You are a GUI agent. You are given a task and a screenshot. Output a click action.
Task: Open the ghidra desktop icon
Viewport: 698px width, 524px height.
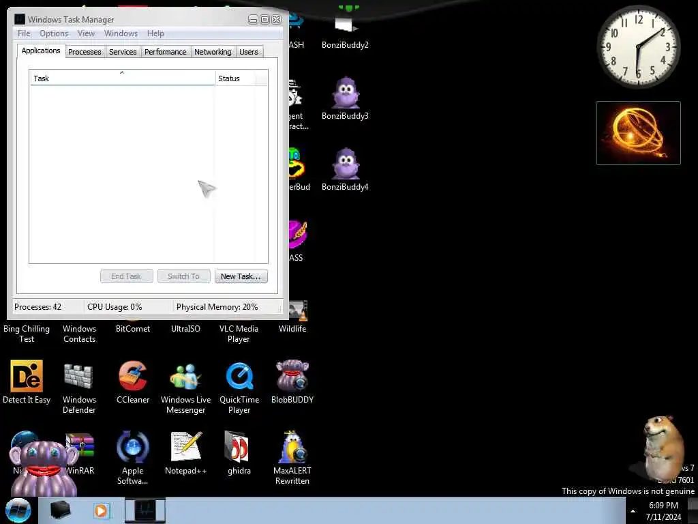(x=239, y=452)
